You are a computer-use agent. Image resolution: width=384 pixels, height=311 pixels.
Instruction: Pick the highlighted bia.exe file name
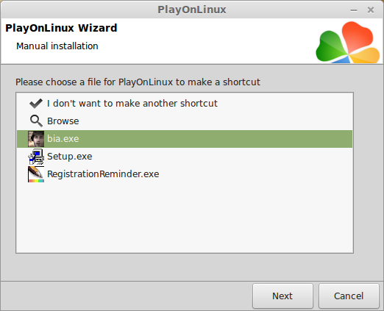pyautogui.click(x=63, y=139)
